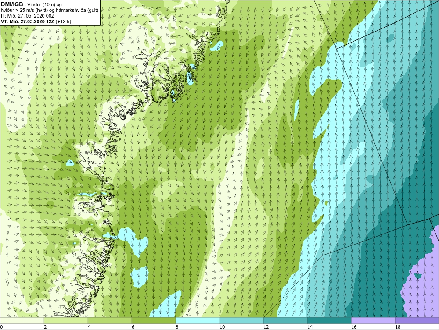
Task: Click the 'VT: Mið. 27.05.2020 12Z' line
Action: [28, 21]
